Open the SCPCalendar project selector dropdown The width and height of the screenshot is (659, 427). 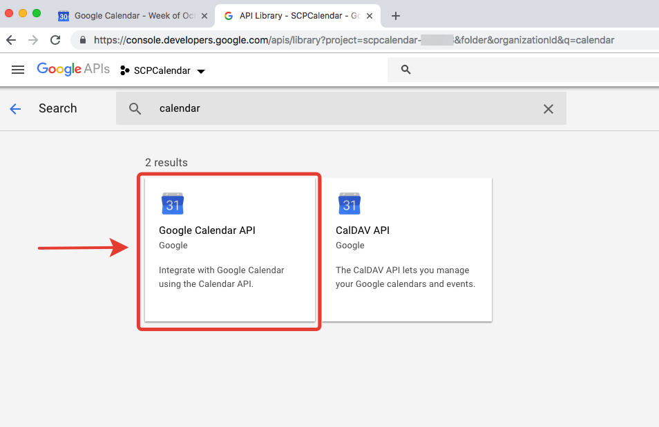click(x=163, y=70)
